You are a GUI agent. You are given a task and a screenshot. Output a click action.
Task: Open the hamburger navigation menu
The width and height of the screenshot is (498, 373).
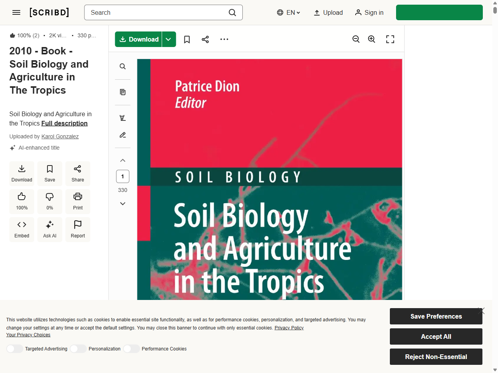pyautogui.click(x=16, y=12)
